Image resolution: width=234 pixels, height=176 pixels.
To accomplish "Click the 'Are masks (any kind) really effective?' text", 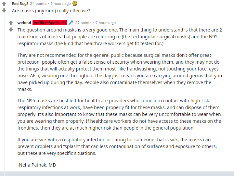I will tap(51, 11).
